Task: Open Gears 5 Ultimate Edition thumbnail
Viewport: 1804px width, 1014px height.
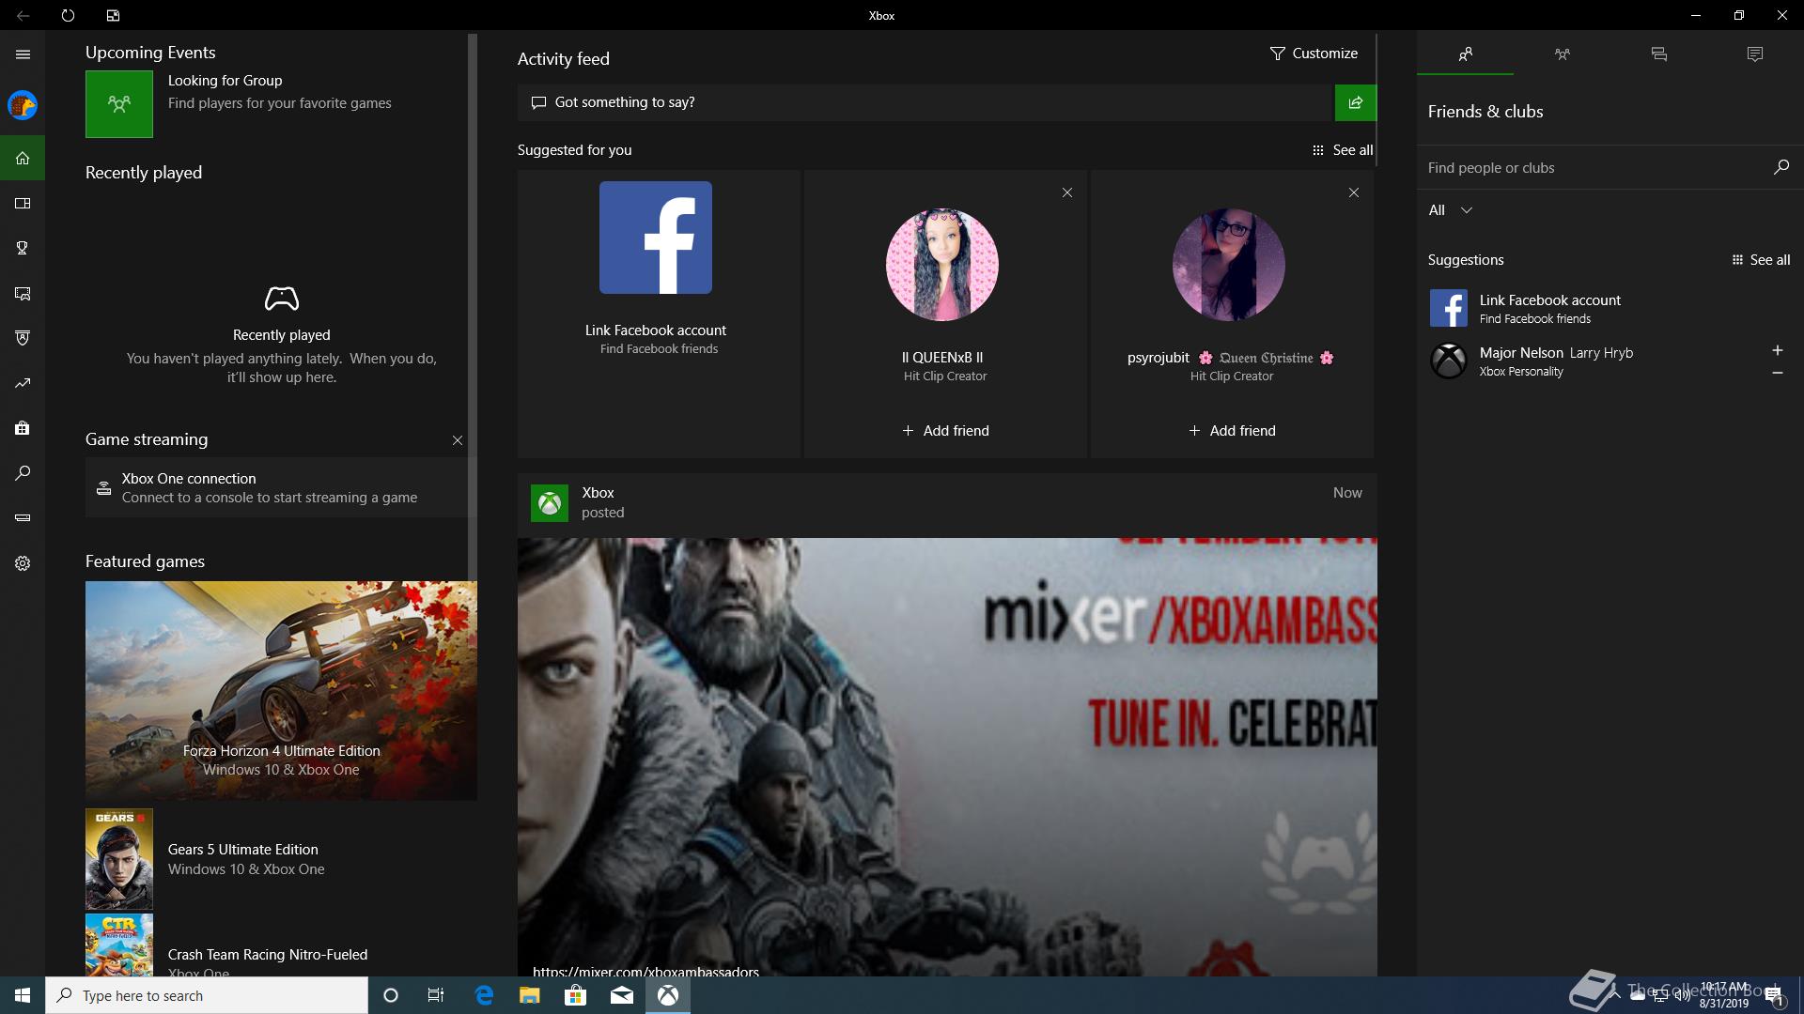Action: (x=119, y=859)
